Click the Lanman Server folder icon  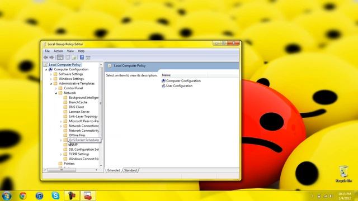click(x=65, y=112)
